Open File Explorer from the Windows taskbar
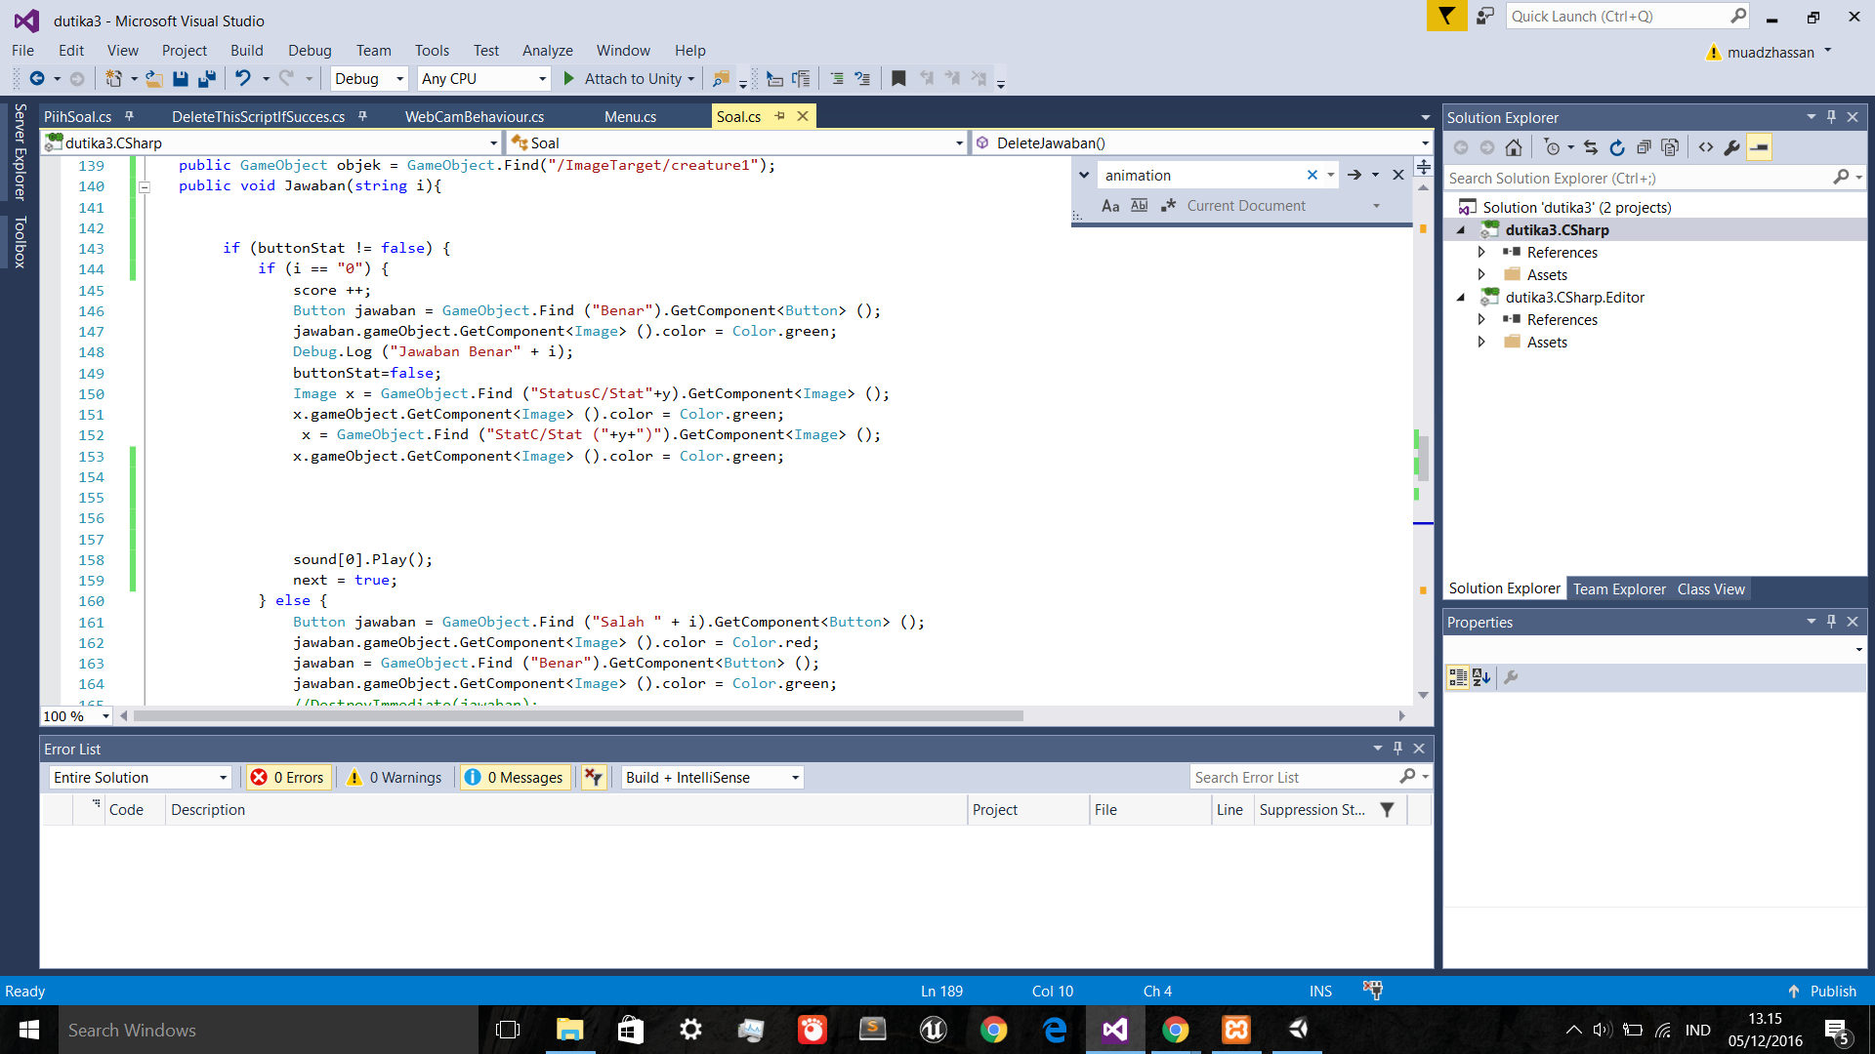Screen dimensions: 1875x1054 (569, 1030)
